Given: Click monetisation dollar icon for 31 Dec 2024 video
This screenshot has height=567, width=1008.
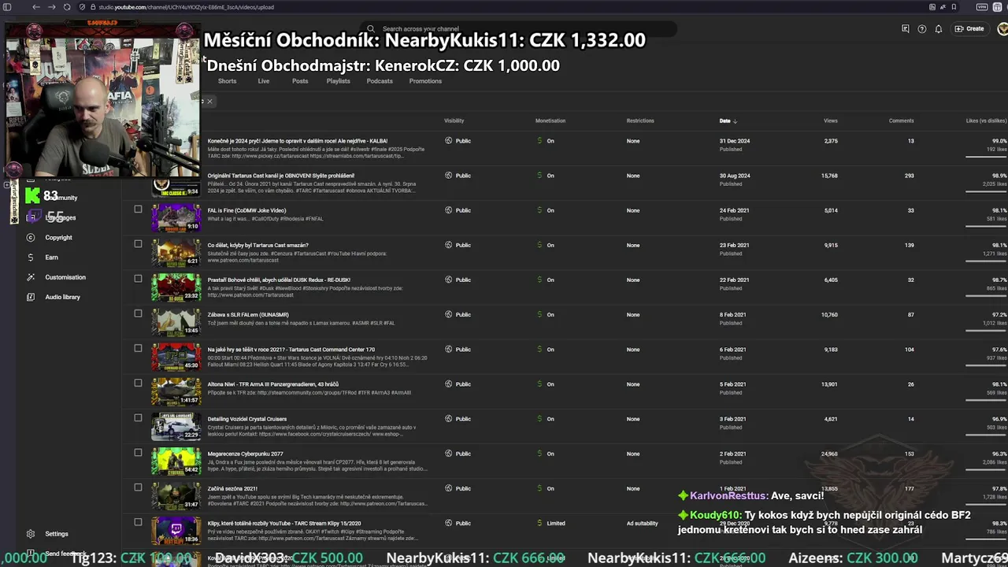Looking at the screenshot, I should click(x=539, y=141).
